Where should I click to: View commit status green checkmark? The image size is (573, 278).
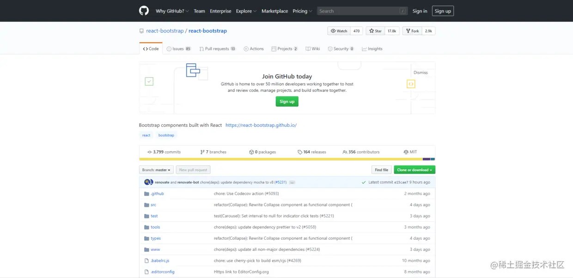tap(364, 182)
